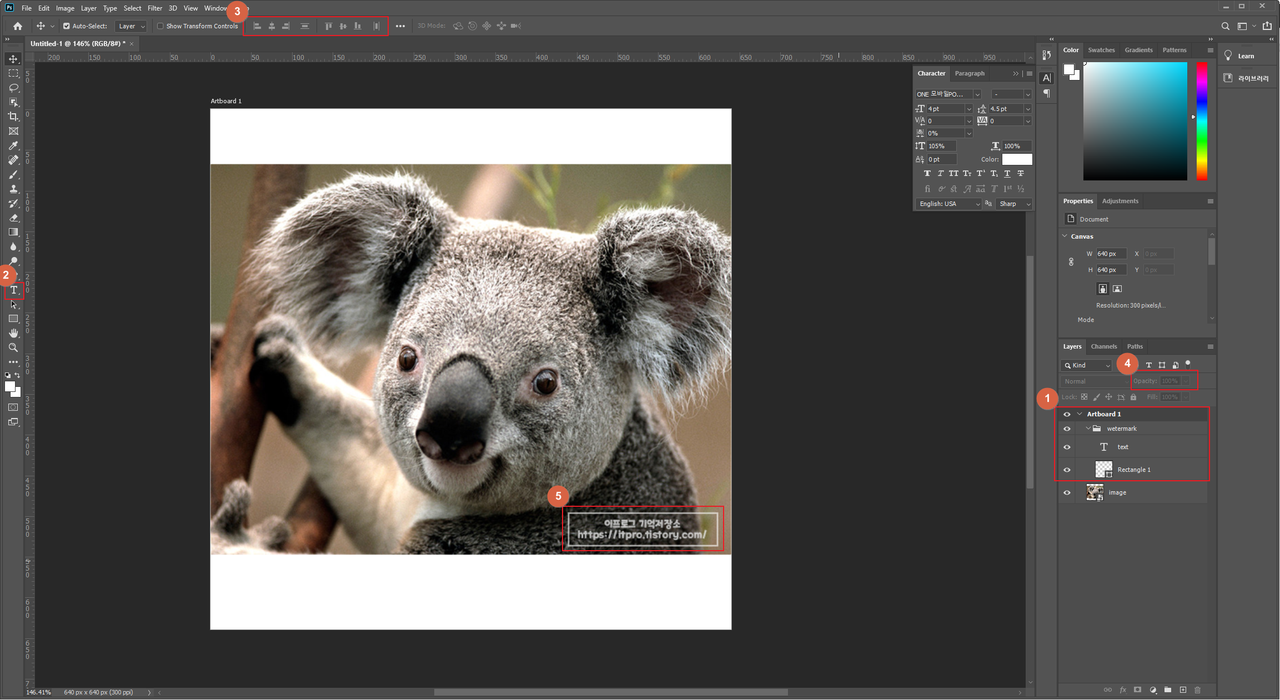Select the Crop tool
The width and height of the screenshot is (1280, 700).
coord(13,117)
